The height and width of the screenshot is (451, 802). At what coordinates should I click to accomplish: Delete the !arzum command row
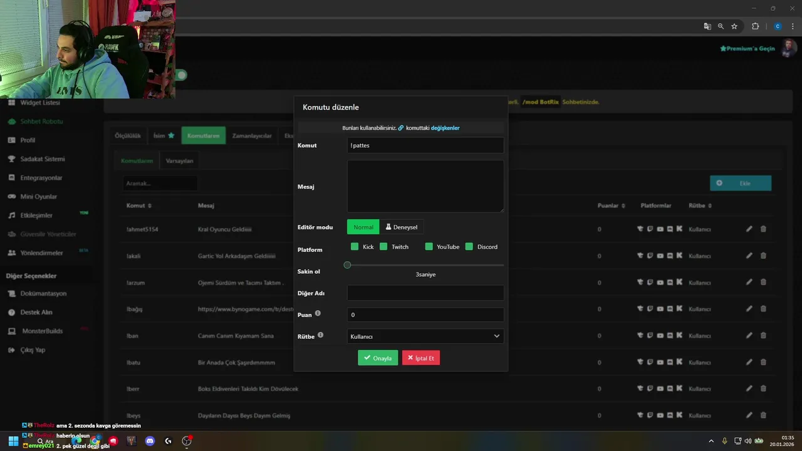click(x=763, y=283)
